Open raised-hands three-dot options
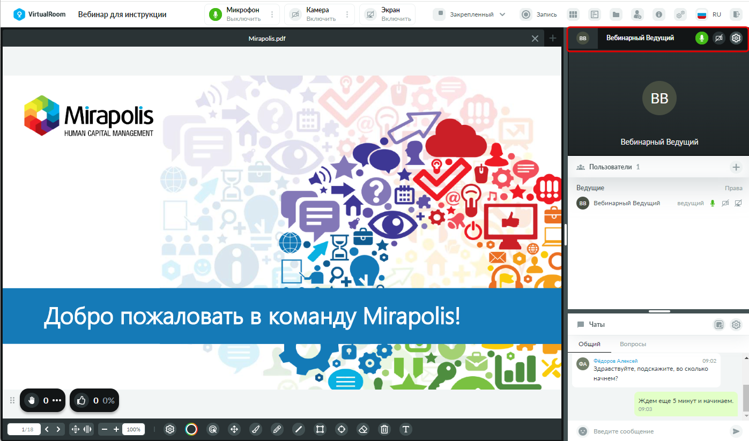 pos(57,400)
